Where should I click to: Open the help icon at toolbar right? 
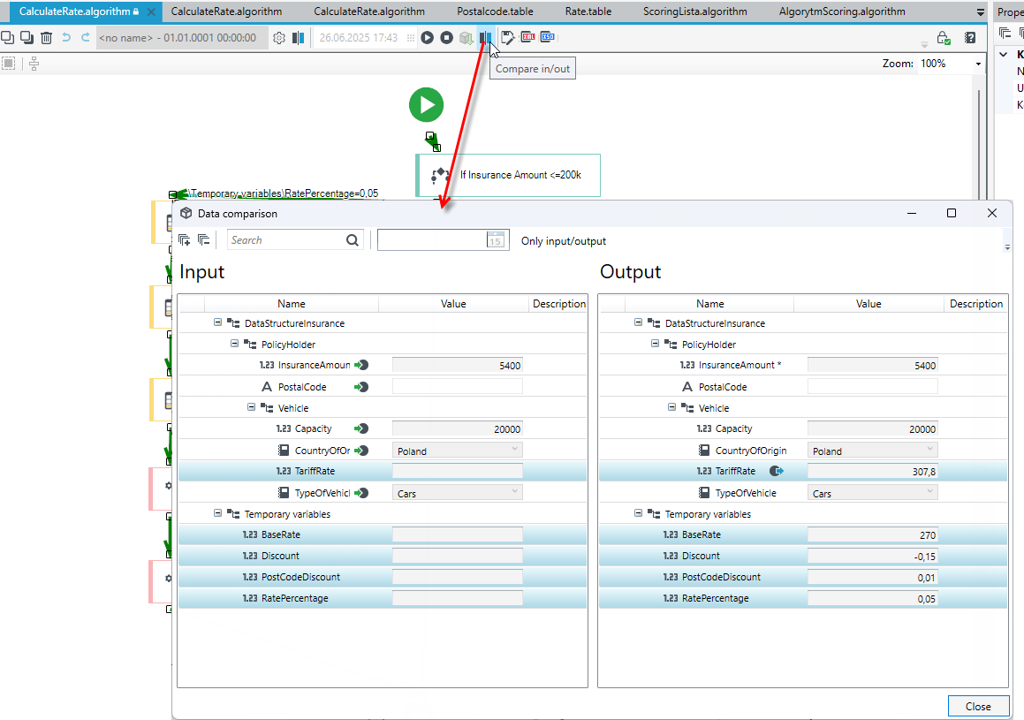pyautogui.click(x=970, y=38)
